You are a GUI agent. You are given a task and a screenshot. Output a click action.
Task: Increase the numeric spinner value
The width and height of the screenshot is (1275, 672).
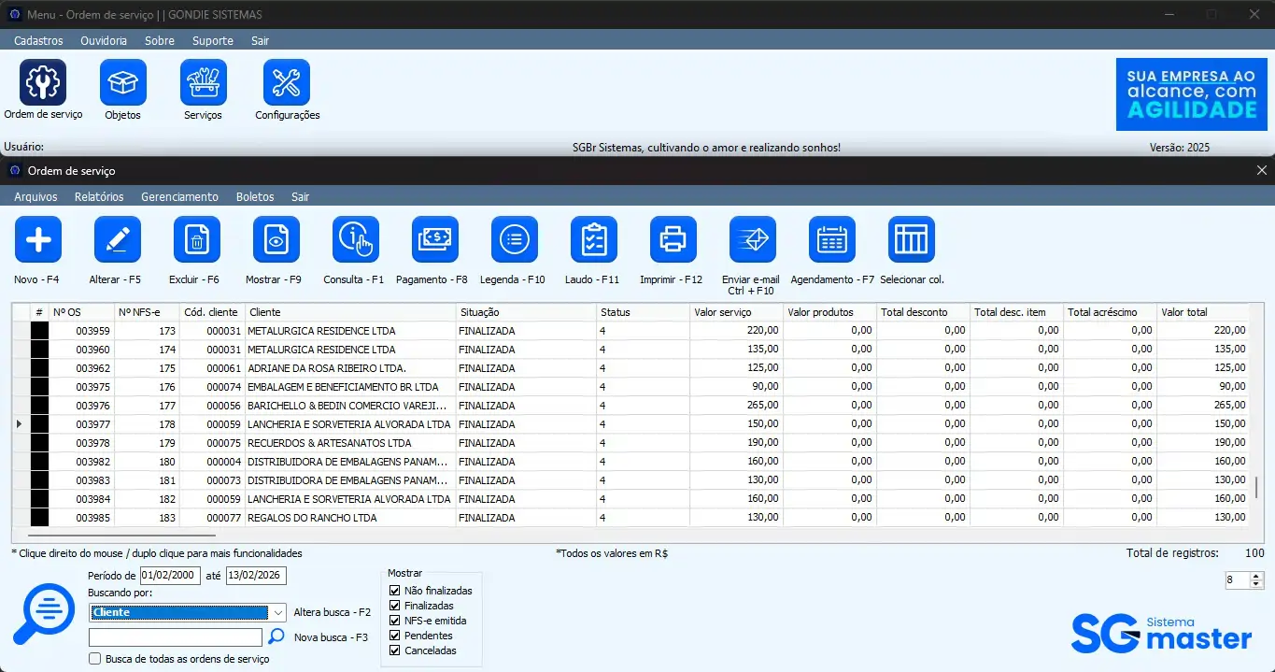tap(1256, 577)
